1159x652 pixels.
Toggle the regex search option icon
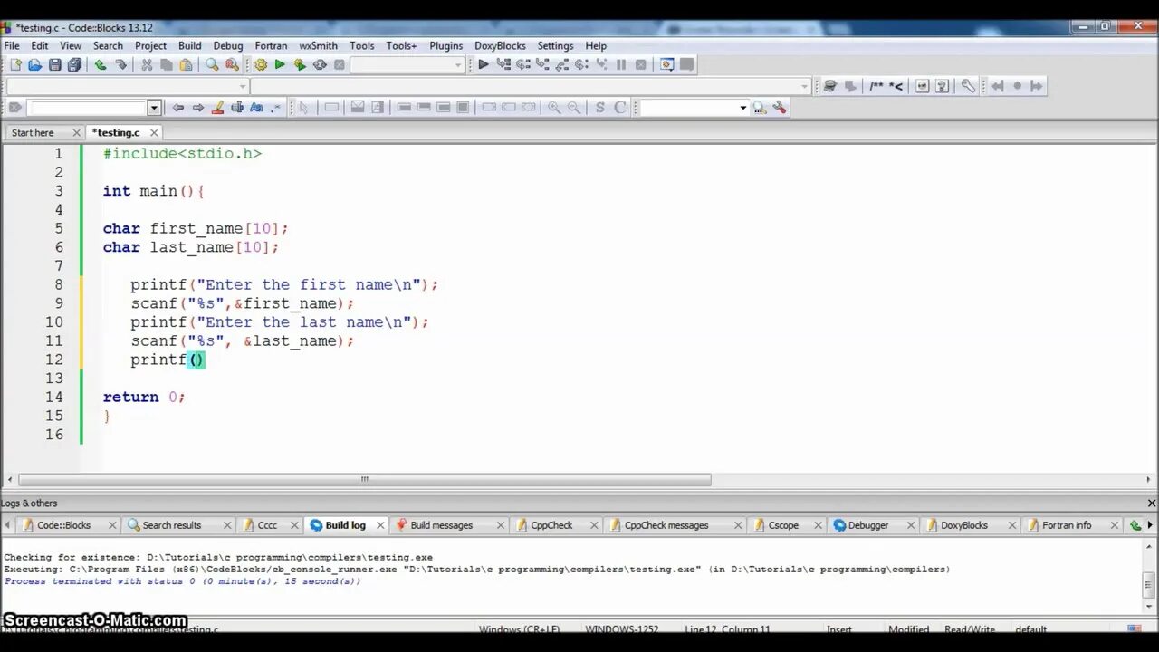click(276, 108)
